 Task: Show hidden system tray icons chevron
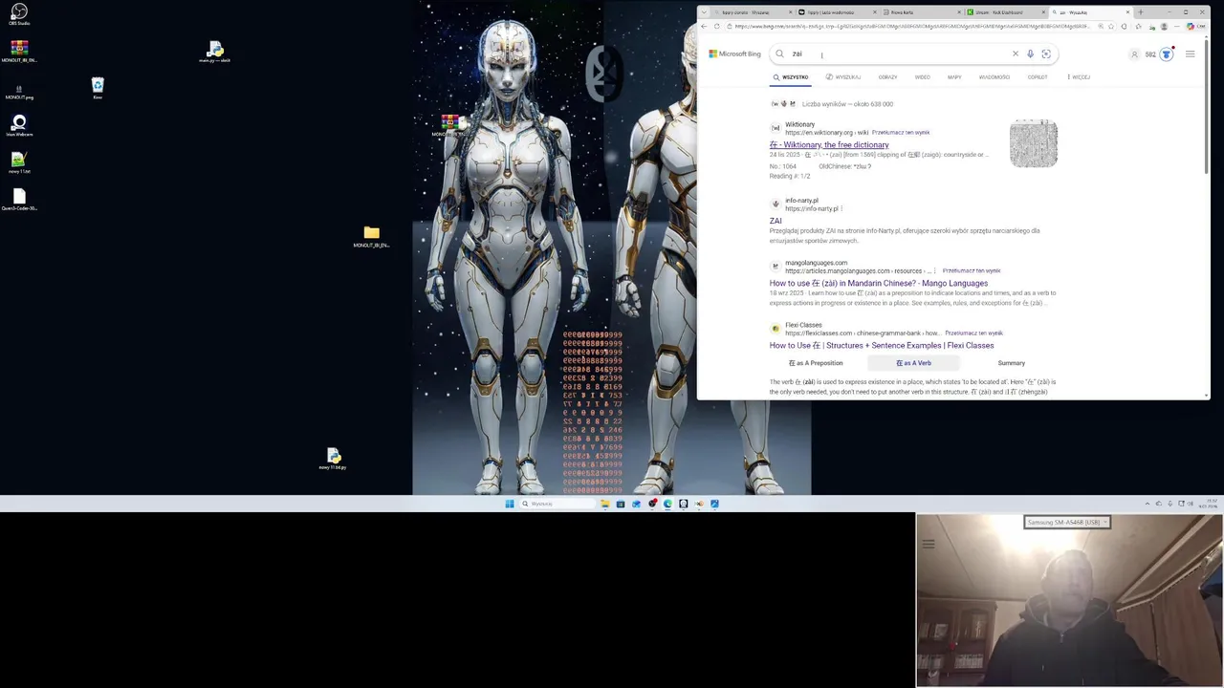click(x=1147, y=504)
